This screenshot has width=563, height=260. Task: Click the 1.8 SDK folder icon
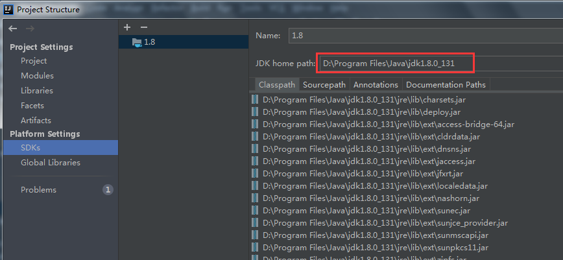click(137, 42)
